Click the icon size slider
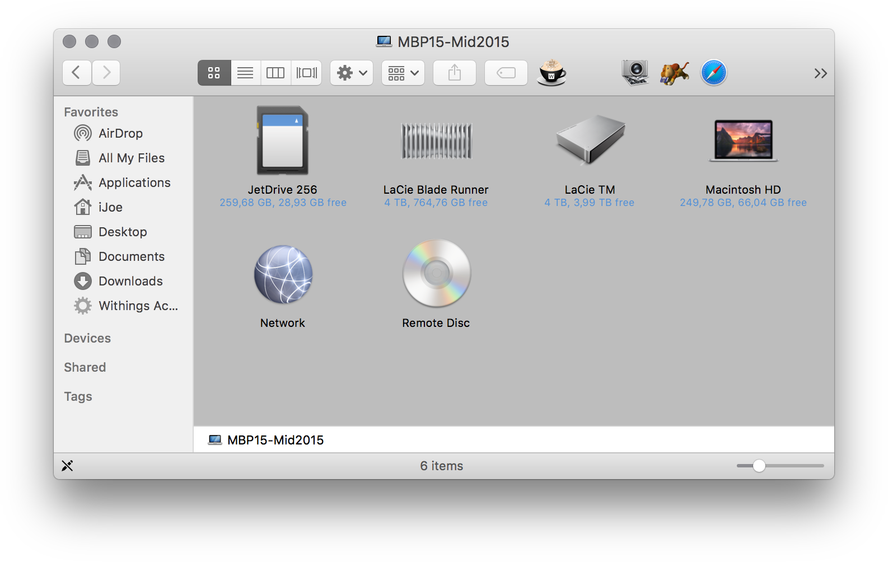The height and width of the screenshot is (562, 888). point(780,466)
